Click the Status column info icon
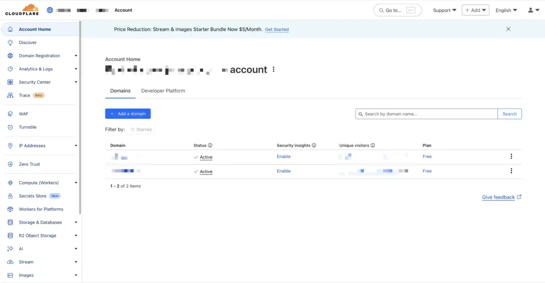Image resolution: width=545 pixels, height=283 pixels. 210,145
